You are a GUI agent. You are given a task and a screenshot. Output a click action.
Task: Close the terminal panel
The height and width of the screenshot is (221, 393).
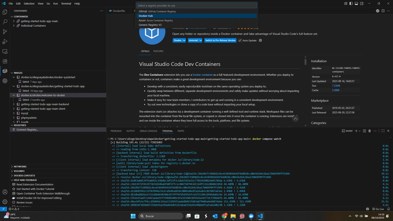point(388,131)
